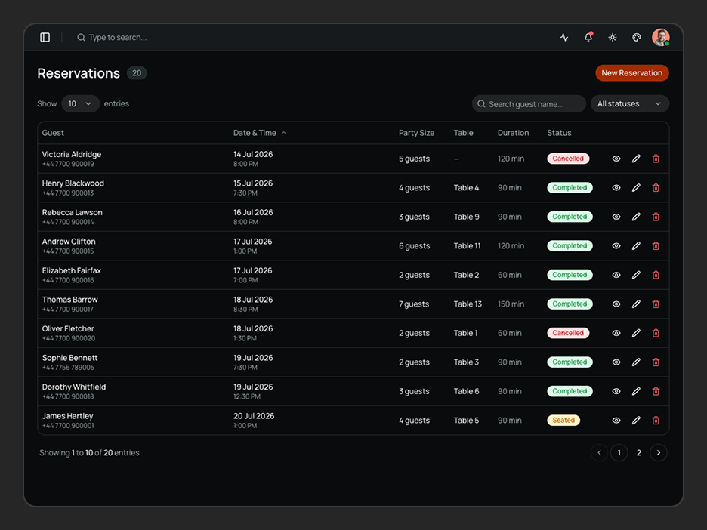Delete Andrew Clifton reservation
Image resolution: width=707 pixels, height=530 pixels.
[656, 245]
